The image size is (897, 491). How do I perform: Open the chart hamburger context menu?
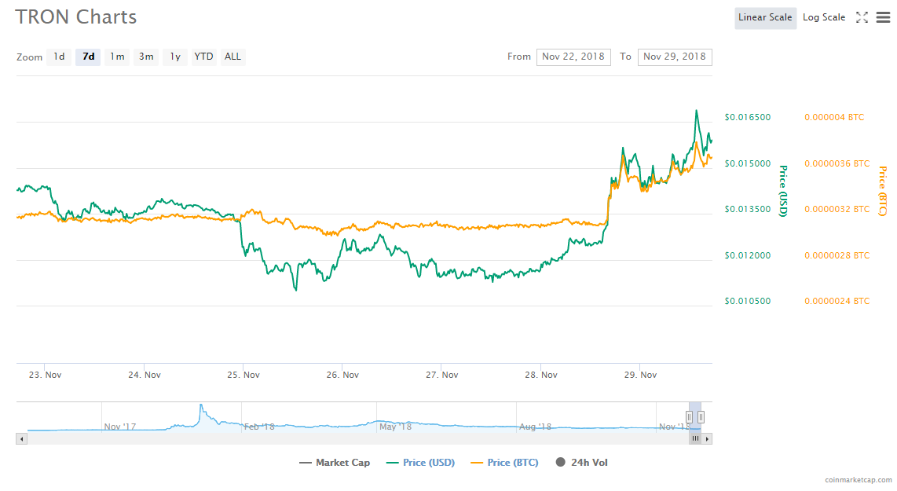click(884, 18)
